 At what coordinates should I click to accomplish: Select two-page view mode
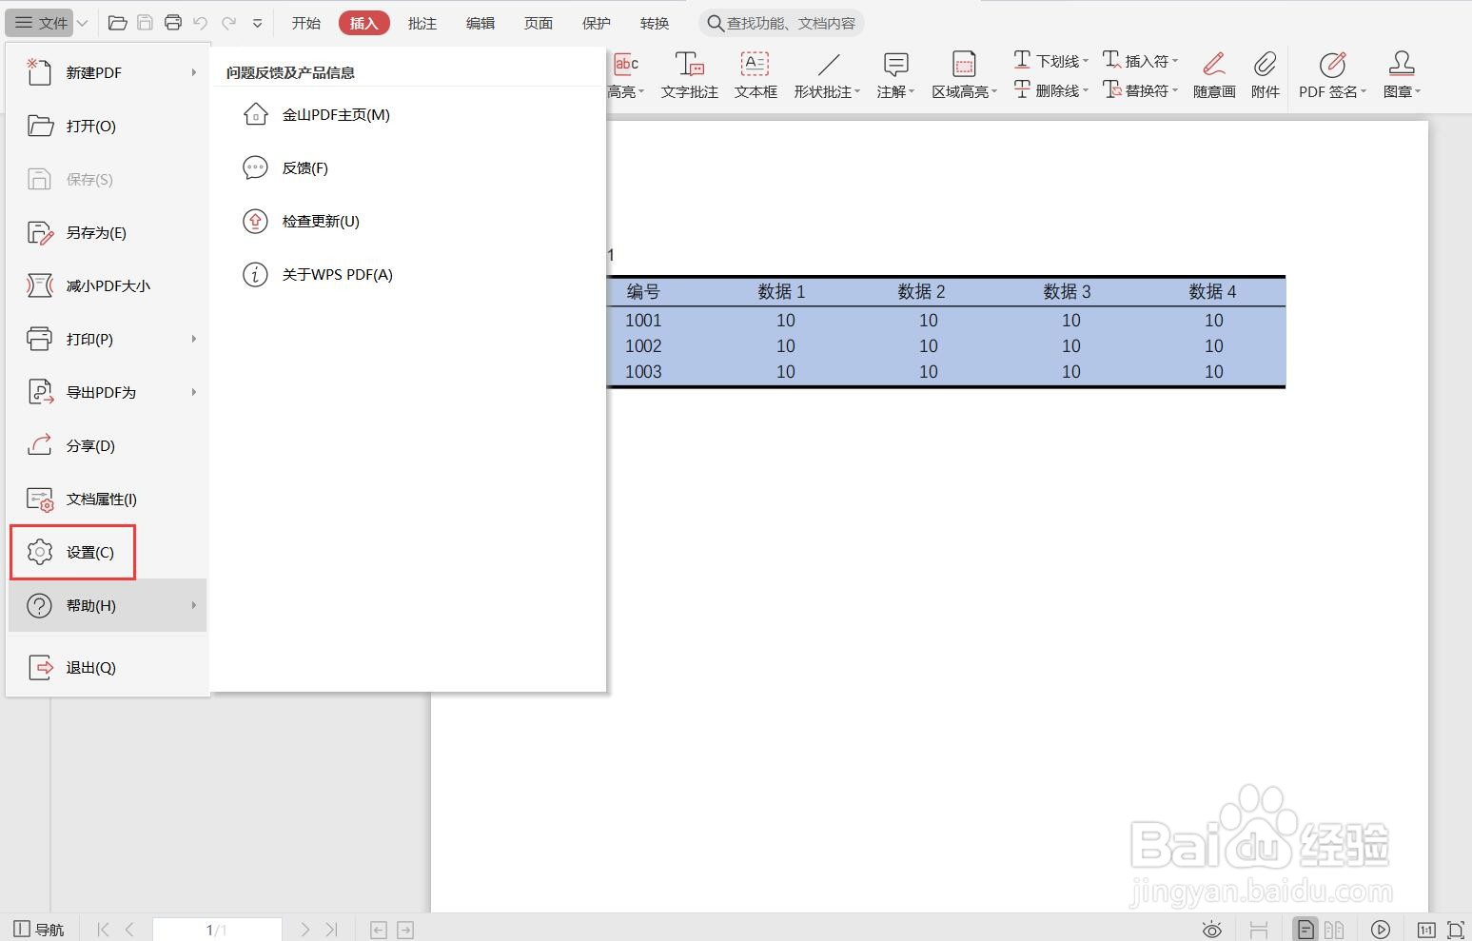tap(1334, 930)
